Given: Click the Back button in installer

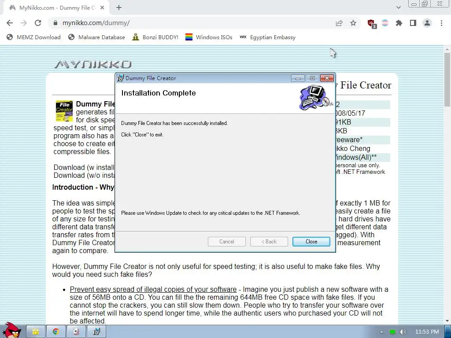Looking at the screenshot, I should (x=269, y=242).
